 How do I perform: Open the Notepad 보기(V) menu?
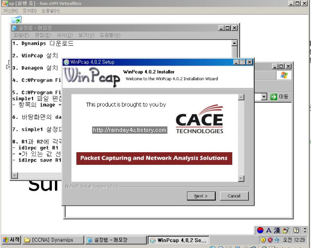[86, 35]
